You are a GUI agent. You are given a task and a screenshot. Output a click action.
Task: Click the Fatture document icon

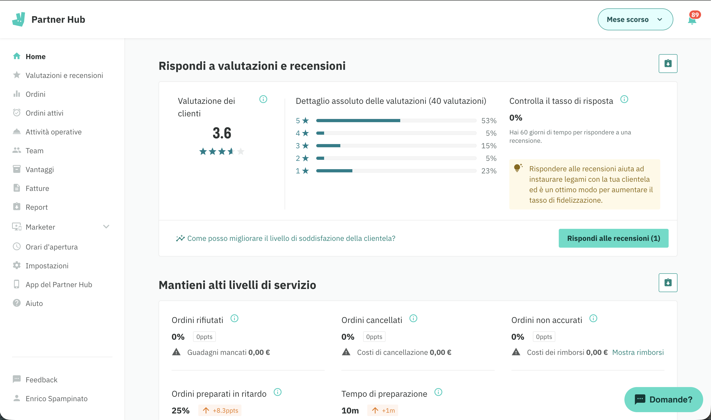pyautogui.click(x=17, y=188)
